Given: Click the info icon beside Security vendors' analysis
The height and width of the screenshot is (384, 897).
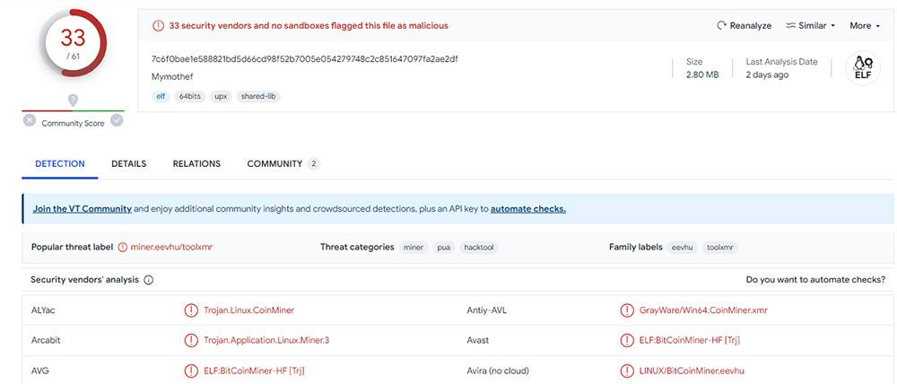Looking at the screenshot, I should click(149, 281).
